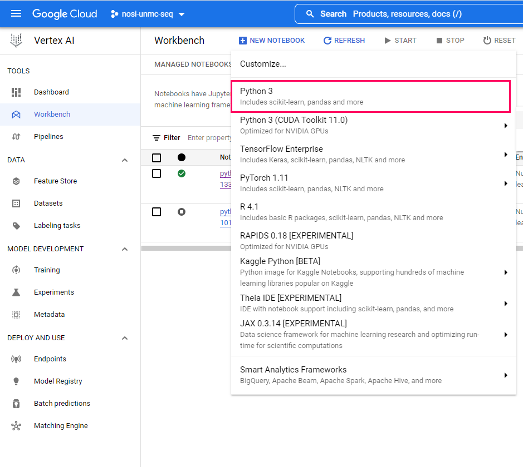Click the Batch predictions icon

coord(16,404)
